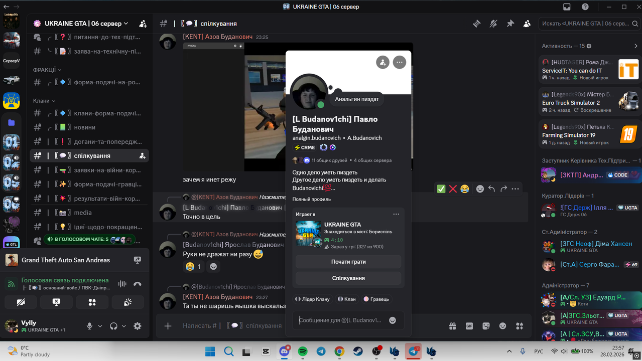Toggle noise suppression icon in voice panel
This screenshot has height=361, width=642.
(122, 284)
